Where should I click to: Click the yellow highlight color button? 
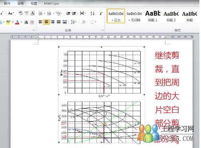pos(8,22)
